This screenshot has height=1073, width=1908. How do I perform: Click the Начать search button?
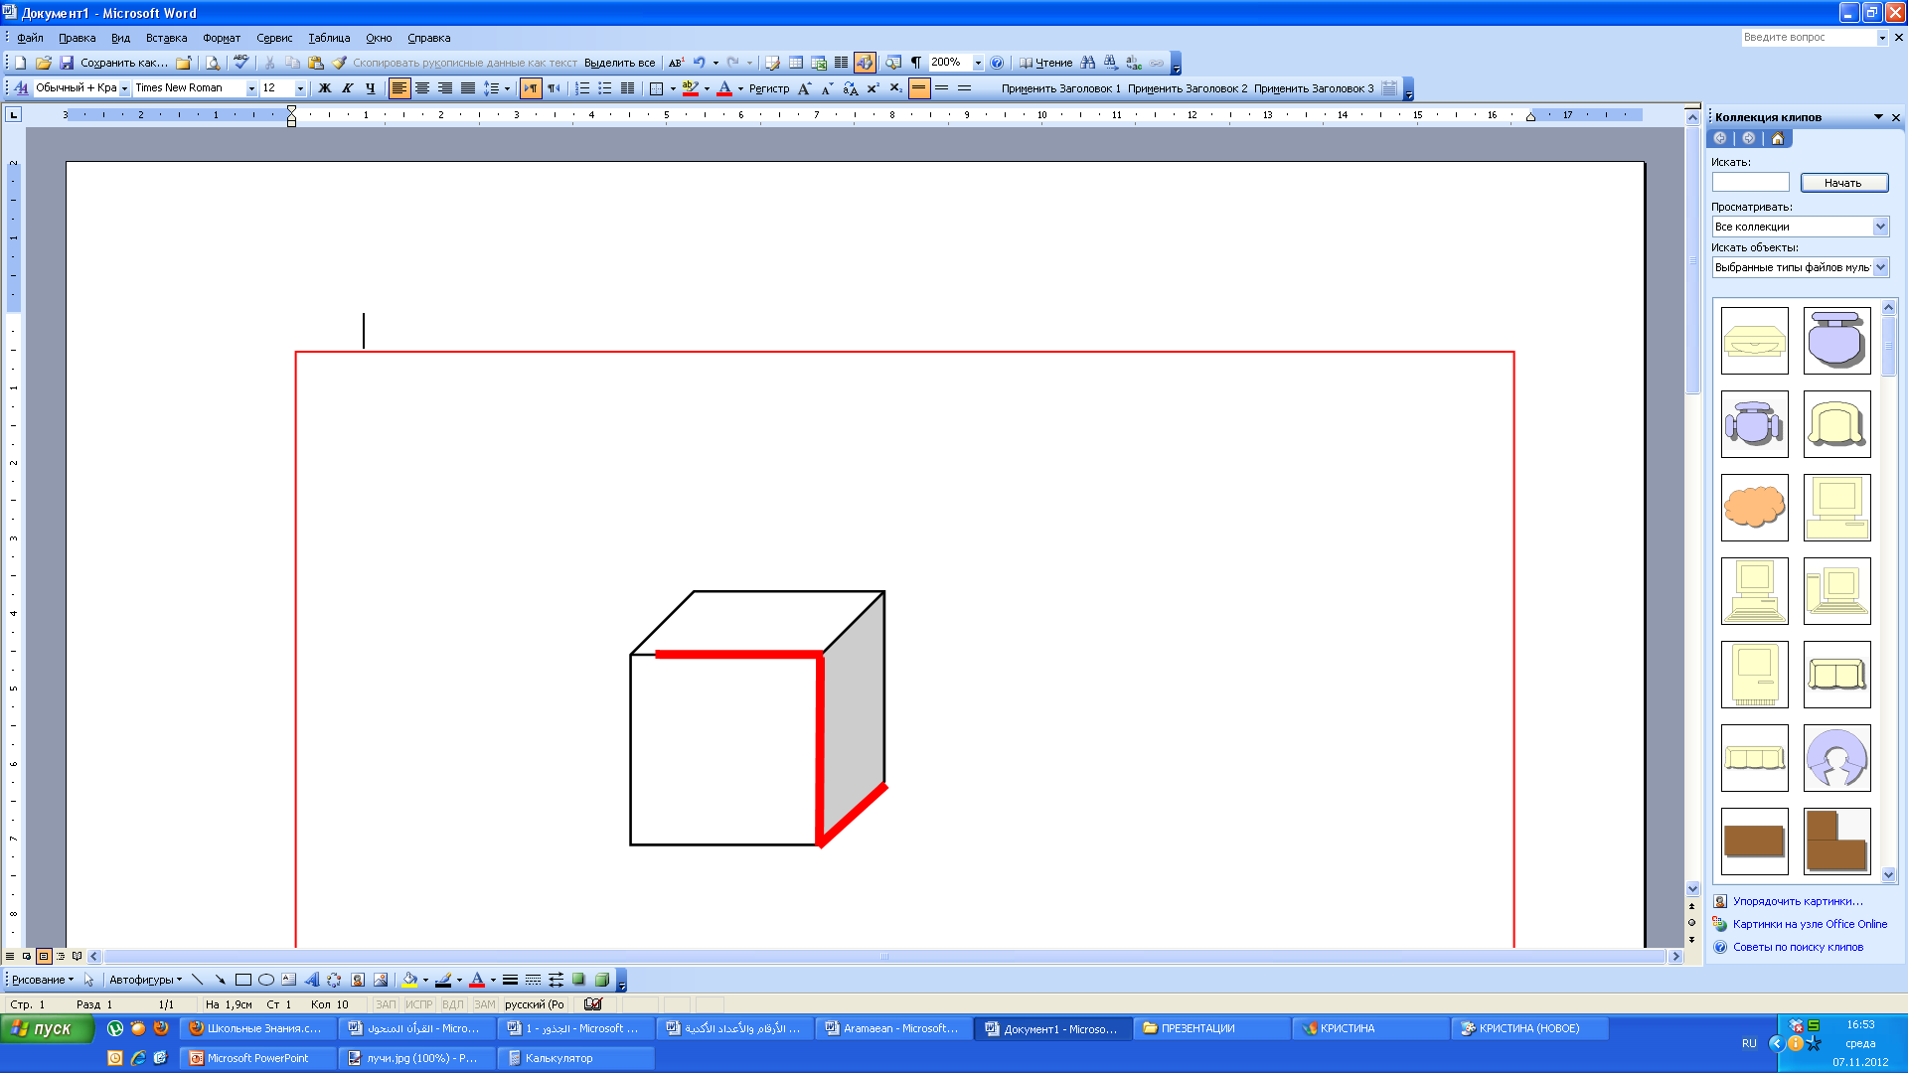click(x=1843, y=183)
